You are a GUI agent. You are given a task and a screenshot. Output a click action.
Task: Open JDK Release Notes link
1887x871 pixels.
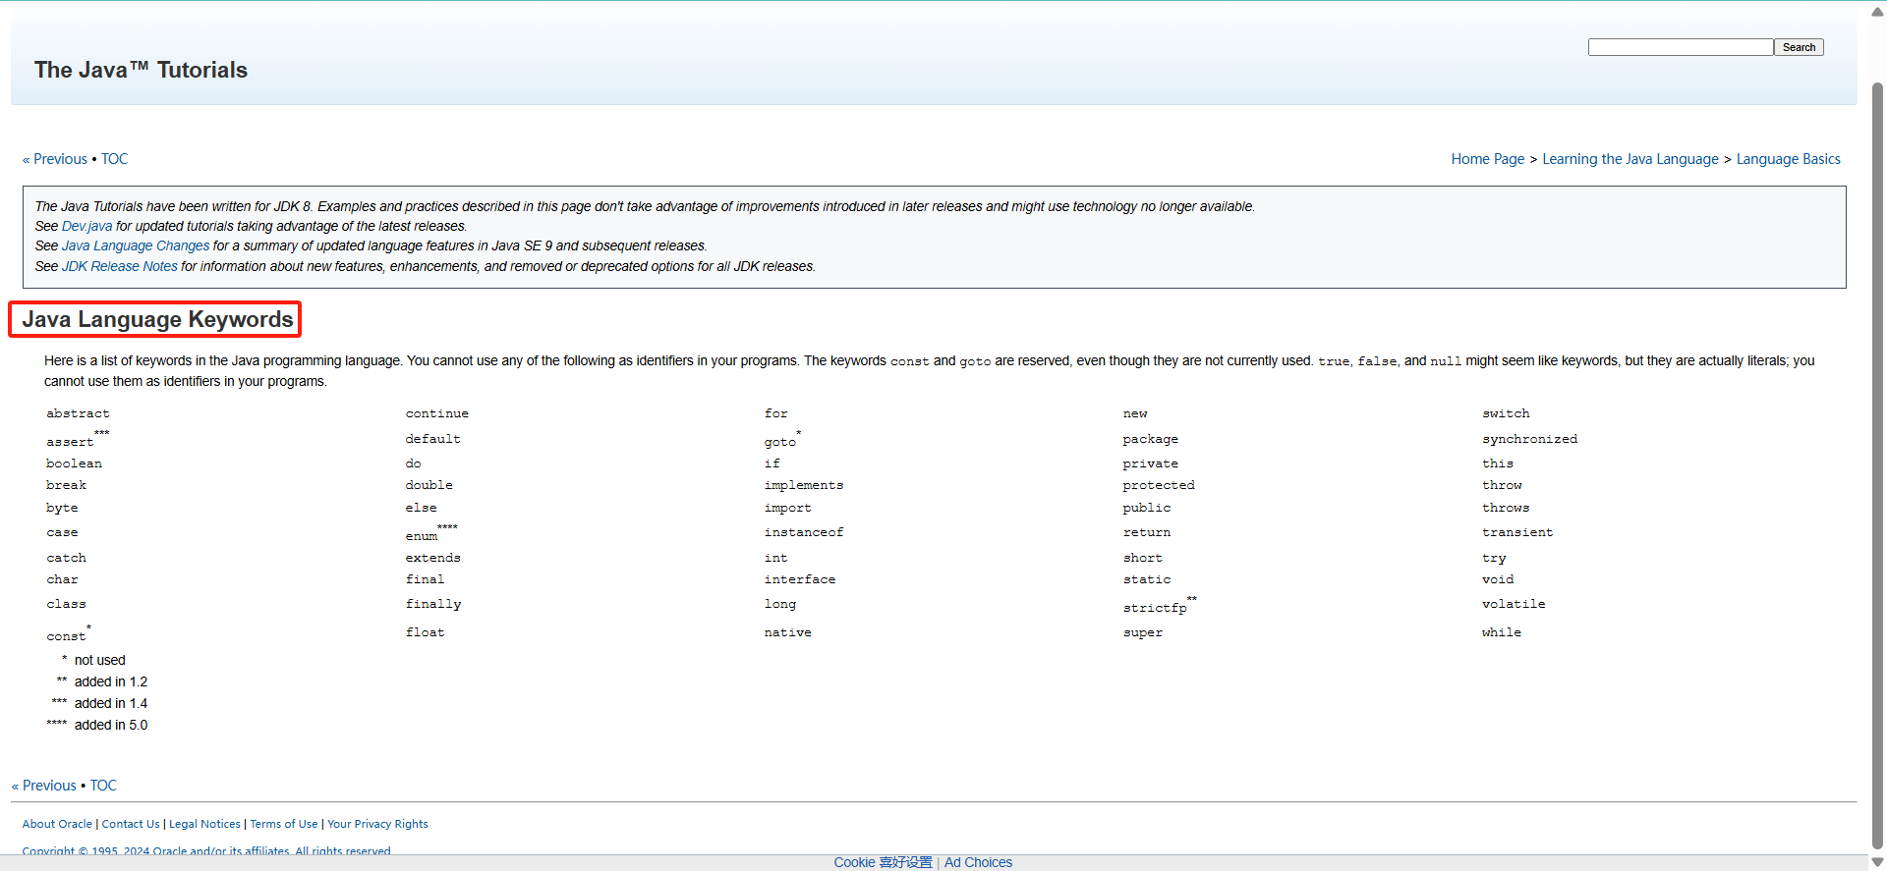pos(120,266)
